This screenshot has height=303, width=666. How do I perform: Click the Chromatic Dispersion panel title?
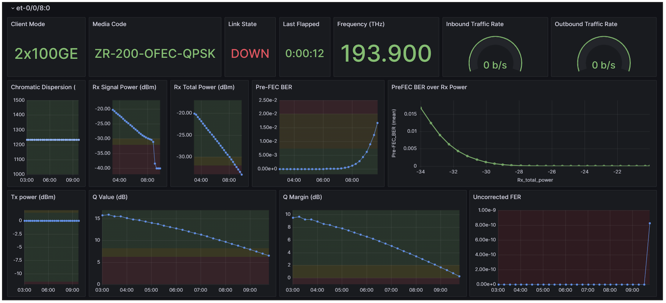(43, 87)
